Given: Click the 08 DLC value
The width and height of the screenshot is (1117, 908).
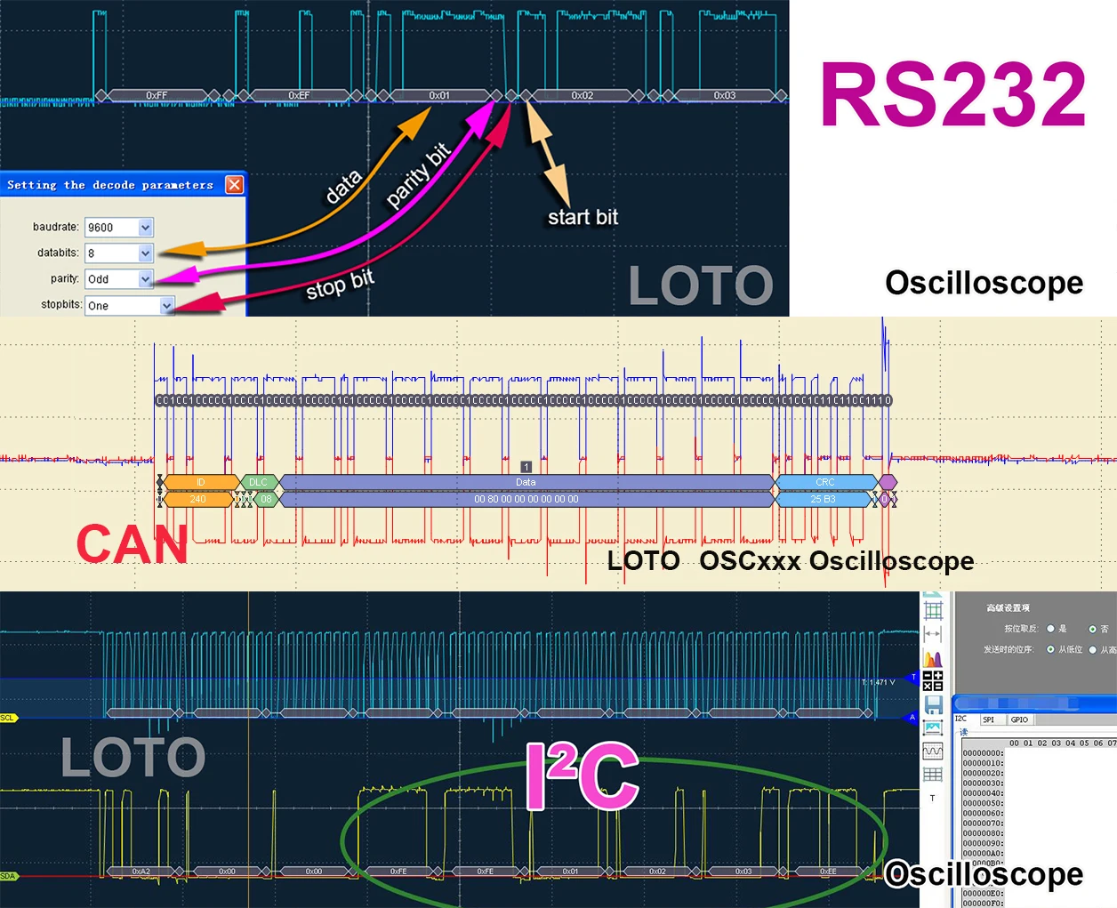Looking at the screenshot, I should pyautogui.click(x=266, y=499).
